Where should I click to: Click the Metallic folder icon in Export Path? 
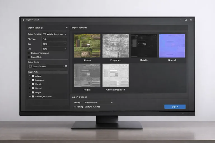(x=33, y=84)
